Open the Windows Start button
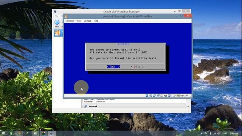Image resolution: width=242 pixels, height=136 pixels. (3, 133)
